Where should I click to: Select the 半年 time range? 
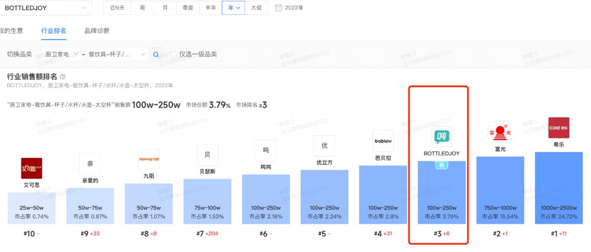[211, 8]
